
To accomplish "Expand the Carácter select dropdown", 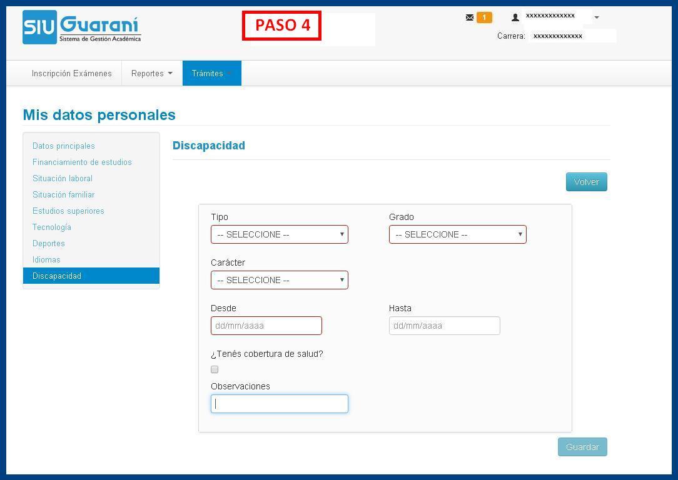I will pos(279,280).
